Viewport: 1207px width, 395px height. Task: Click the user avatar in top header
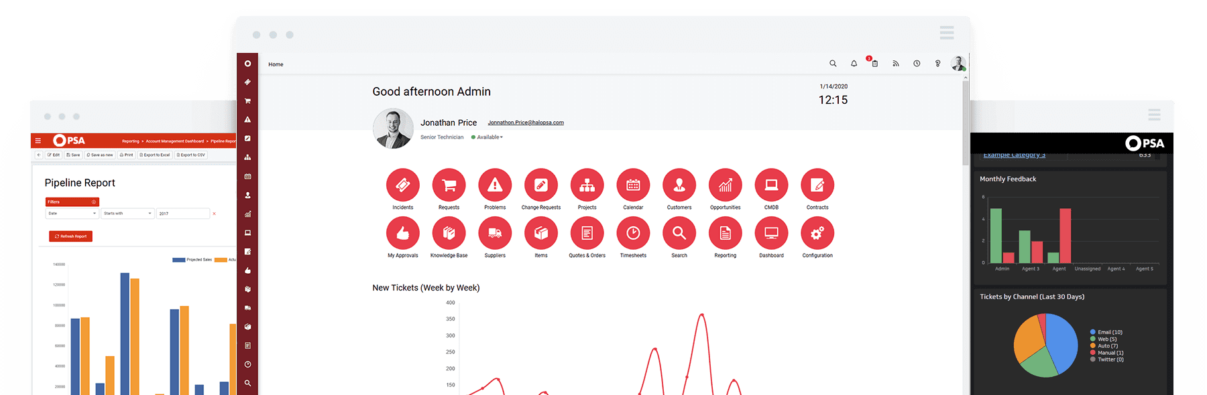coord(958,64)
